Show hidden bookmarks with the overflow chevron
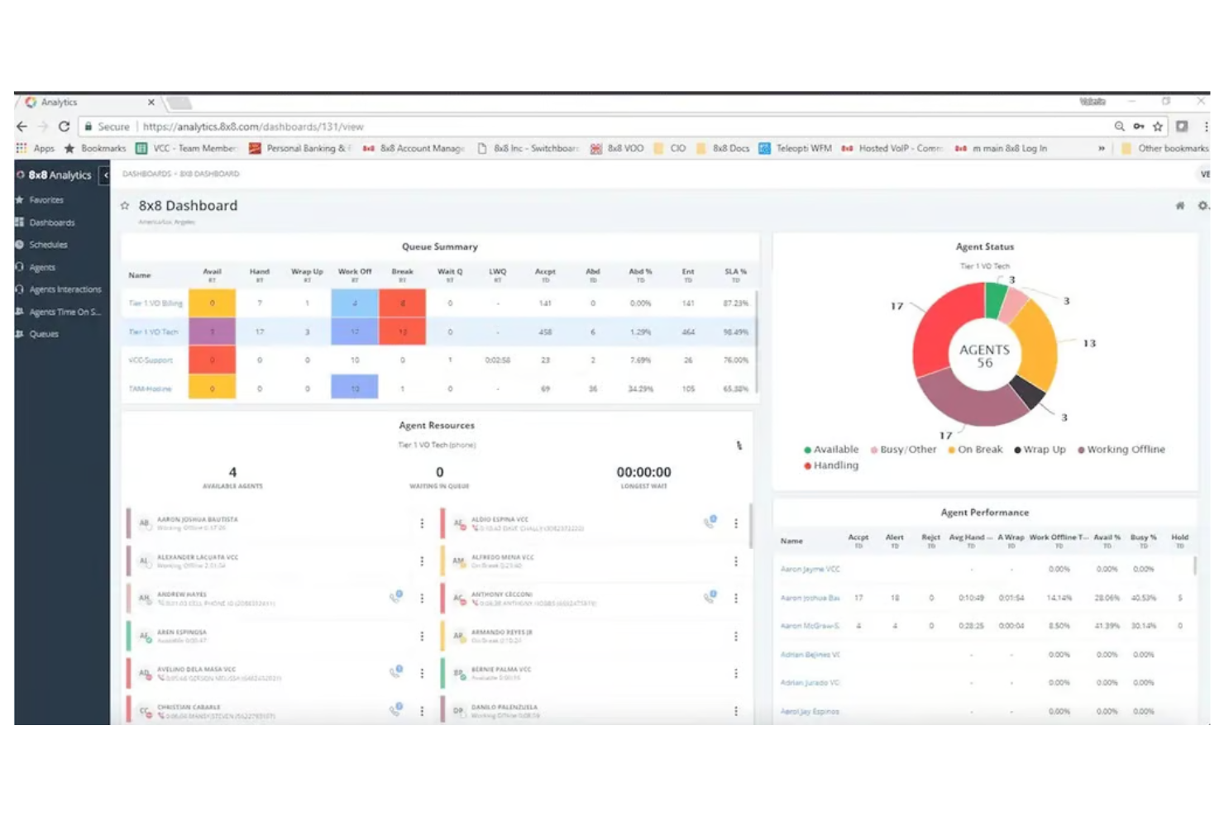This screenshot has height=816, width=1224. click(x=1102, y=149)
